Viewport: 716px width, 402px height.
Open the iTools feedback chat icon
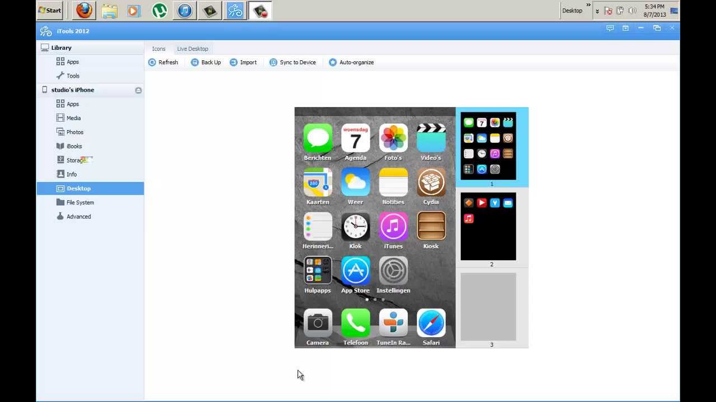point(610,28)
